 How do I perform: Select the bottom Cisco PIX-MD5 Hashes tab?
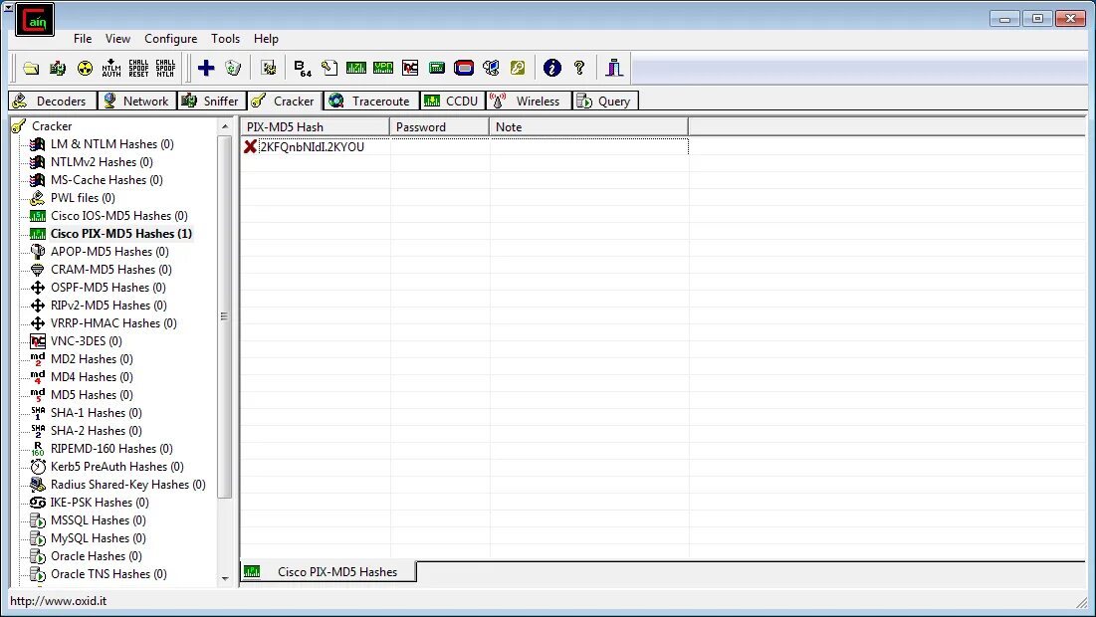pyautogui.click(x=328, y=571)
